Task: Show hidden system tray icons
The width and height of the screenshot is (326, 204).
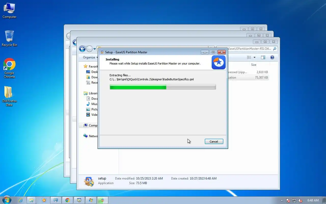Action: [282, 200]
